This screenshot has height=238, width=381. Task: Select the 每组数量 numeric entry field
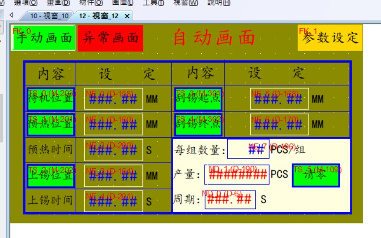[x=248, y=149]
